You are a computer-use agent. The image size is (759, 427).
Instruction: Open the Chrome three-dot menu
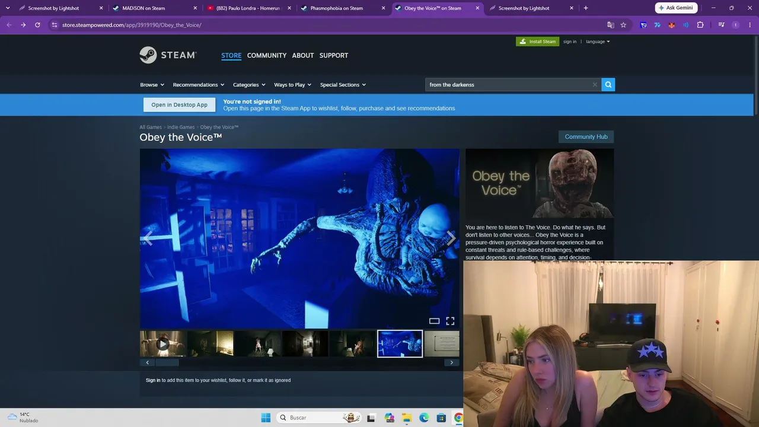(750, 25)
